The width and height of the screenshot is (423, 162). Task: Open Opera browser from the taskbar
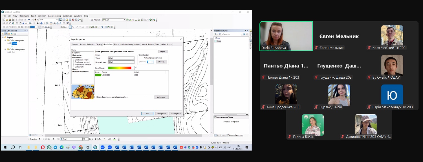tap(43, 147)
